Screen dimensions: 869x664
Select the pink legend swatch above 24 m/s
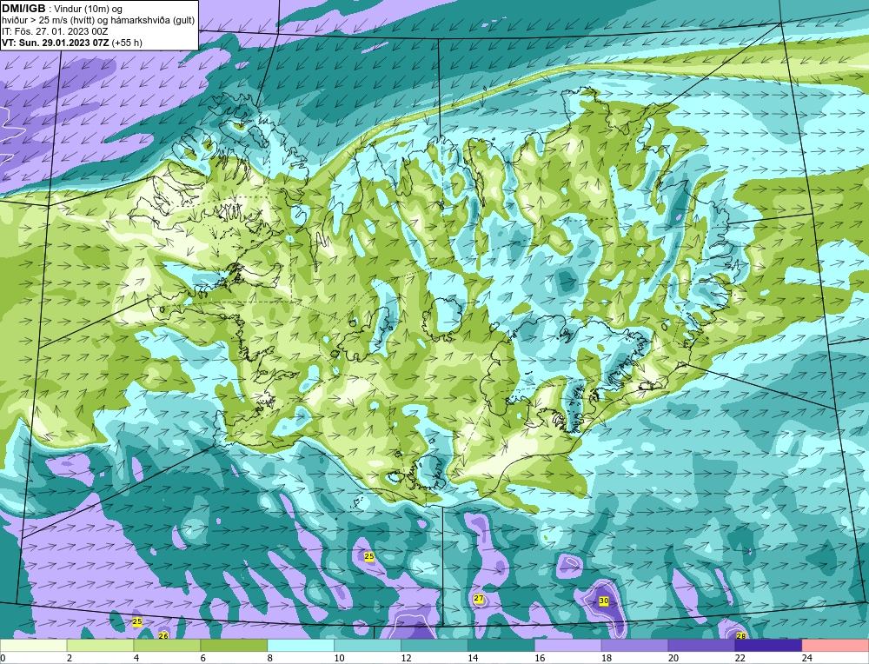tap(835, 646)
